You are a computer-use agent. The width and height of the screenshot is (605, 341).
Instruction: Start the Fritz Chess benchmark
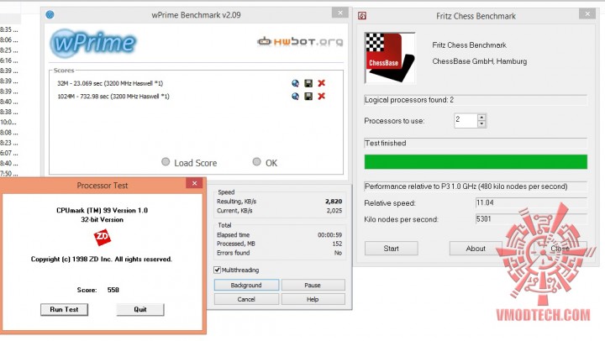[392, 249]
